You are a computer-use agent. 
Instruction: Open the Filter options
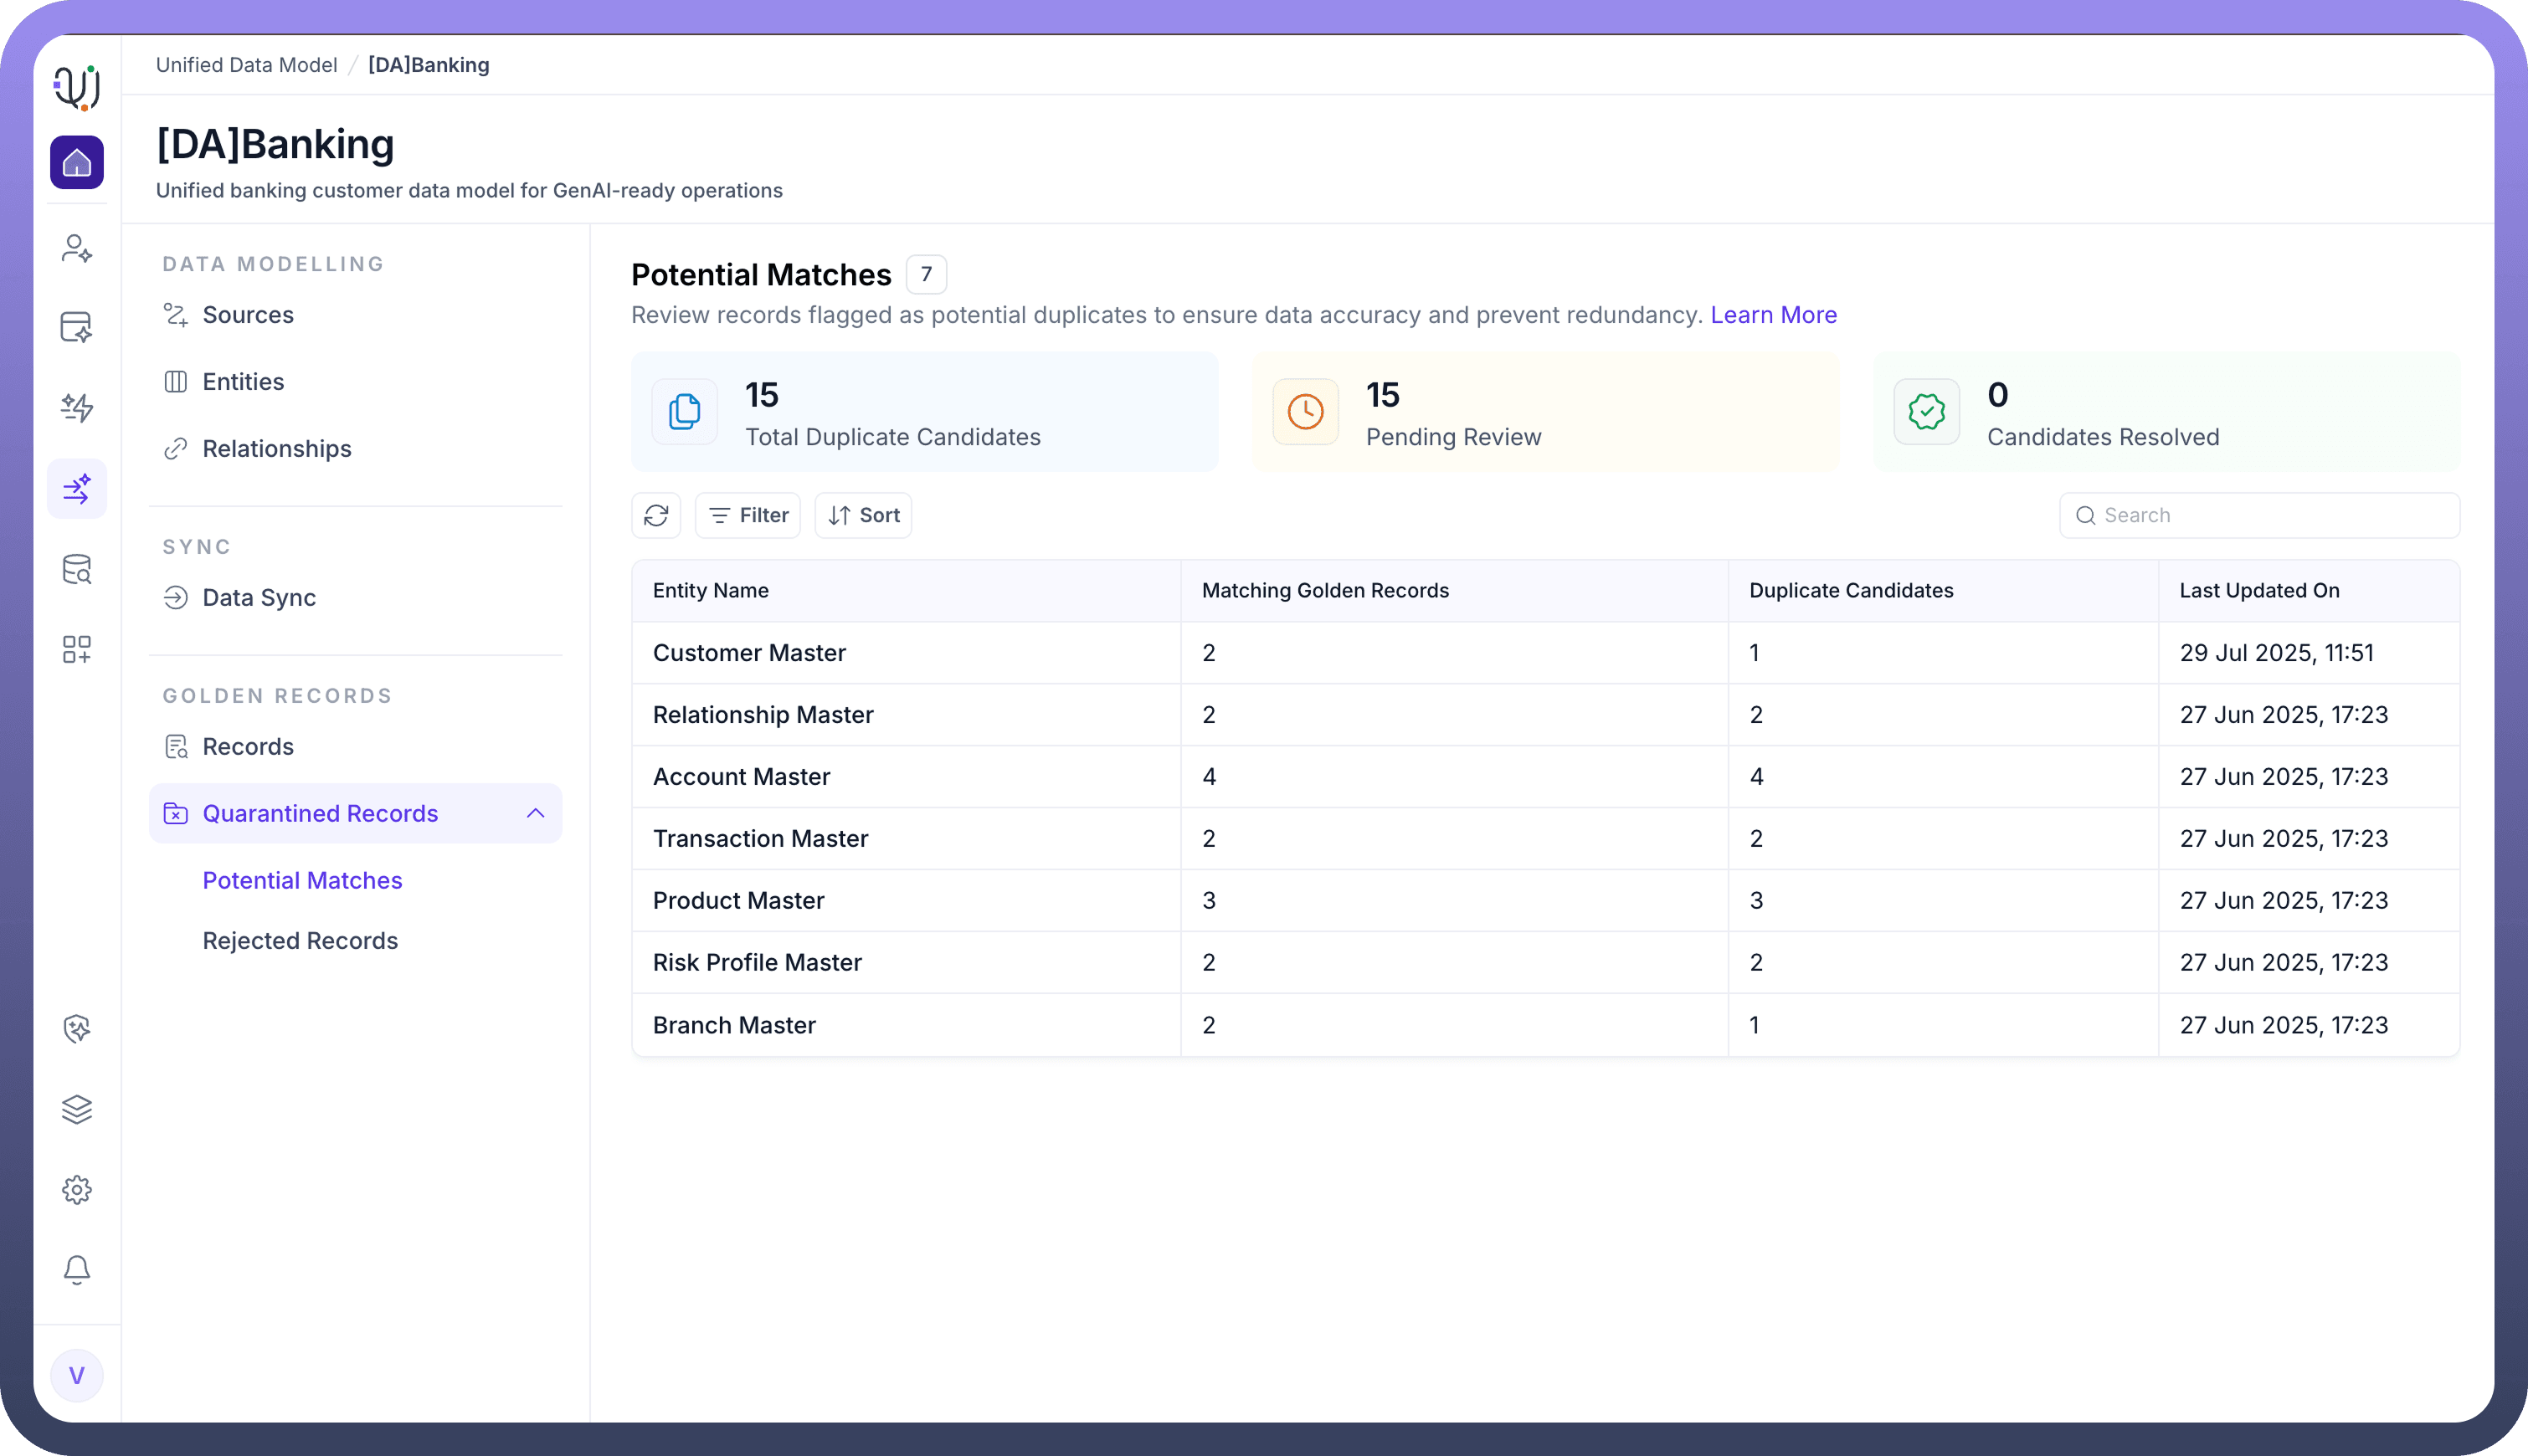click(x=748, y=515)
